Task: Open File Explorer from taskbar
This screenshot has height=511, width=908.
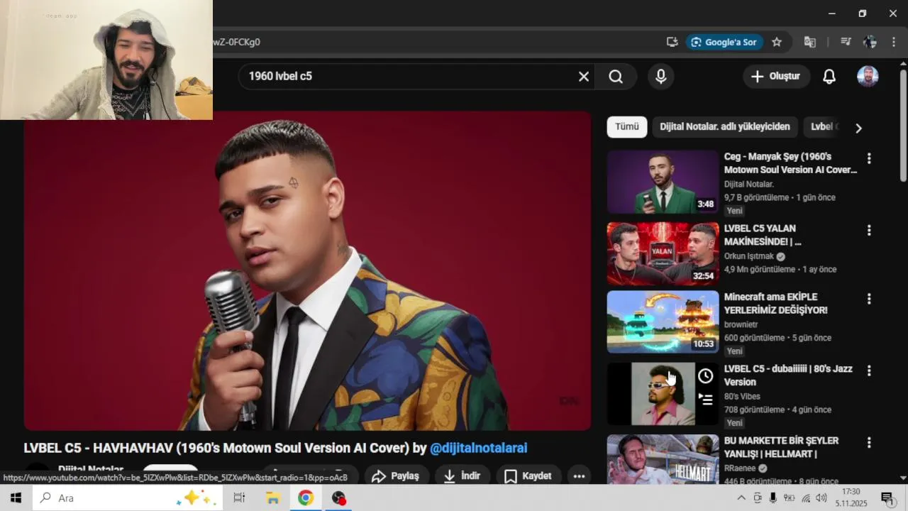Action: point(272,498)
